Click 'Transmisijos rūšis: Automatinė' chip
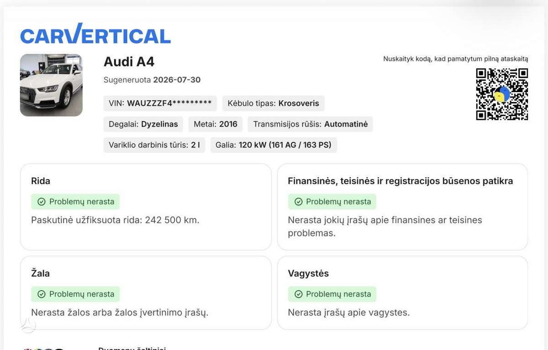 311,124
